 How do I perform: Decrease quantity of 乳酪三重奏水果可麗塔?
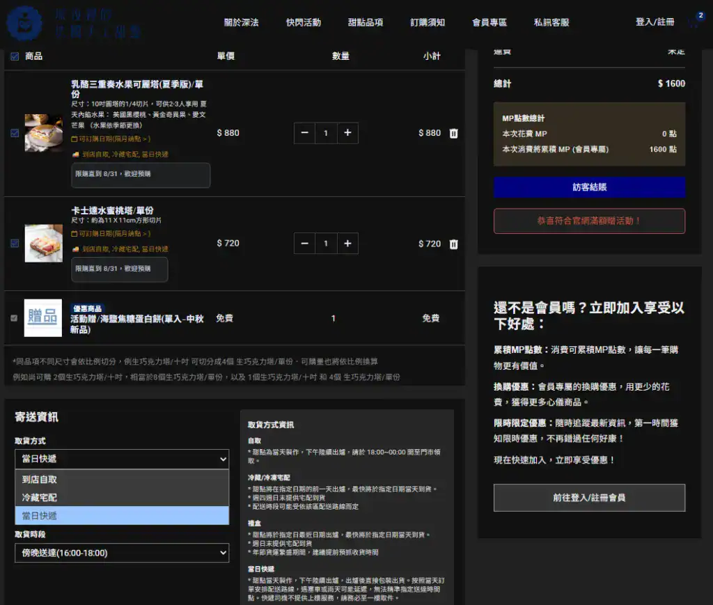[x=305, y=133]
